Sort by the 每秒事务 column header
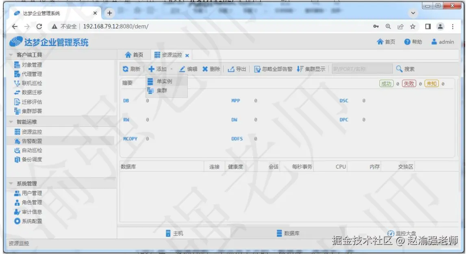This screenshot has width=466, height=254. point(297,167)
